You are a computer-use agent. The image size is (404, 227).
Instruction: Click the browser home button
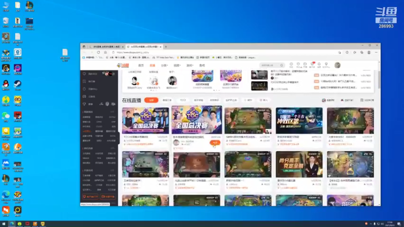pyautogui.click(x=106, y=52)
